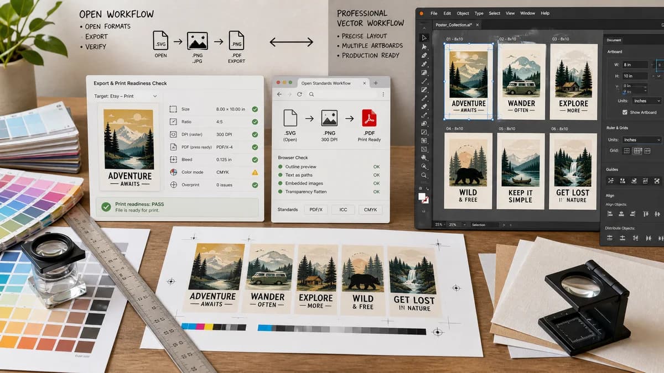Open the Selection dropdown in the status bar
664x373 pixels.
484,225
